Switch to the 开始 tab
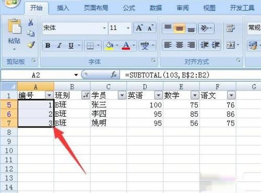This screenshot has width=261, height=193. click(x=36, y=8)
